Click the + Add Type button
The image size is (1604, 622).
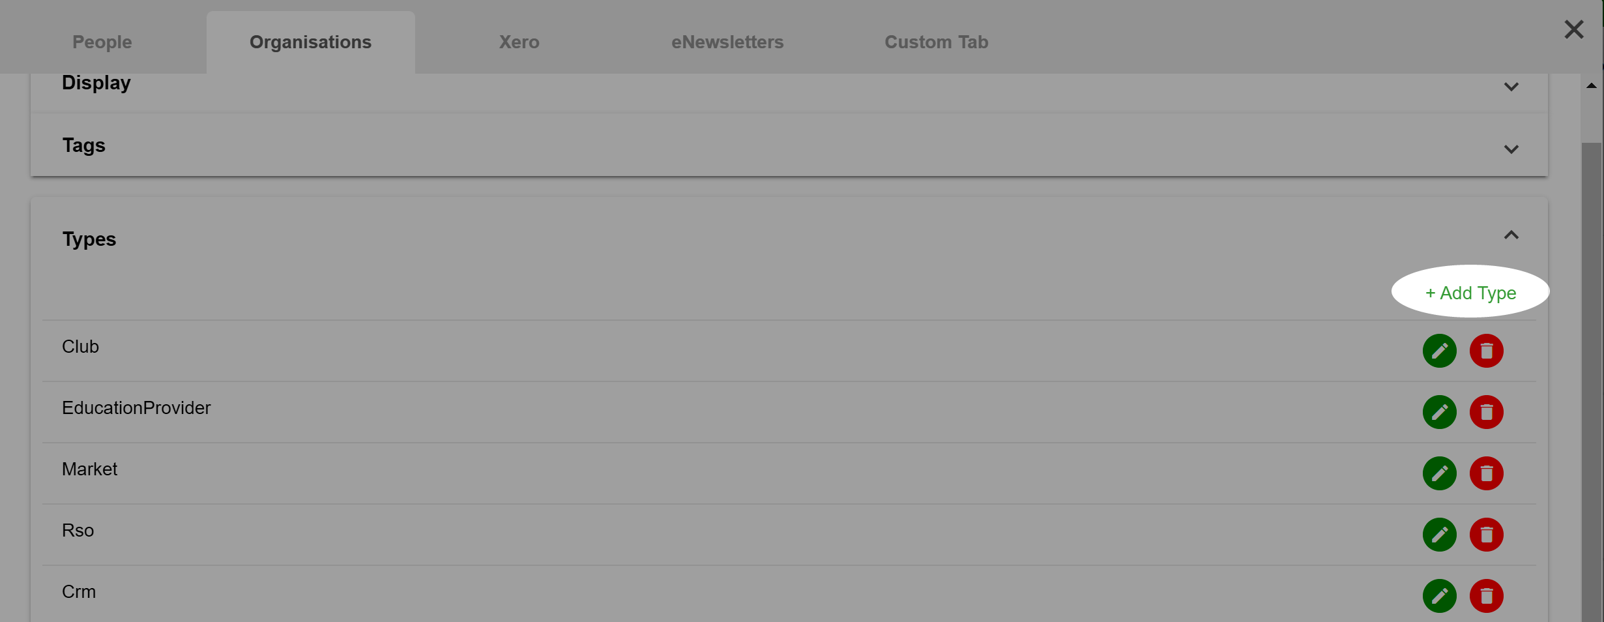(1470, 293)
